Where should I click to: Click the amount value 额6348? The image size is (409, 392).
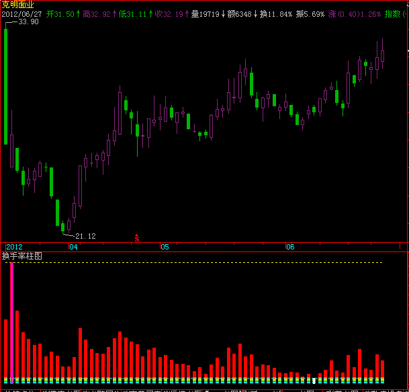[x=240, y=14]
